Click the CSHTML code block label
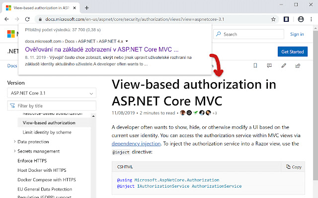This screenshot has width=318, height=198. click(x=125, y=167)
